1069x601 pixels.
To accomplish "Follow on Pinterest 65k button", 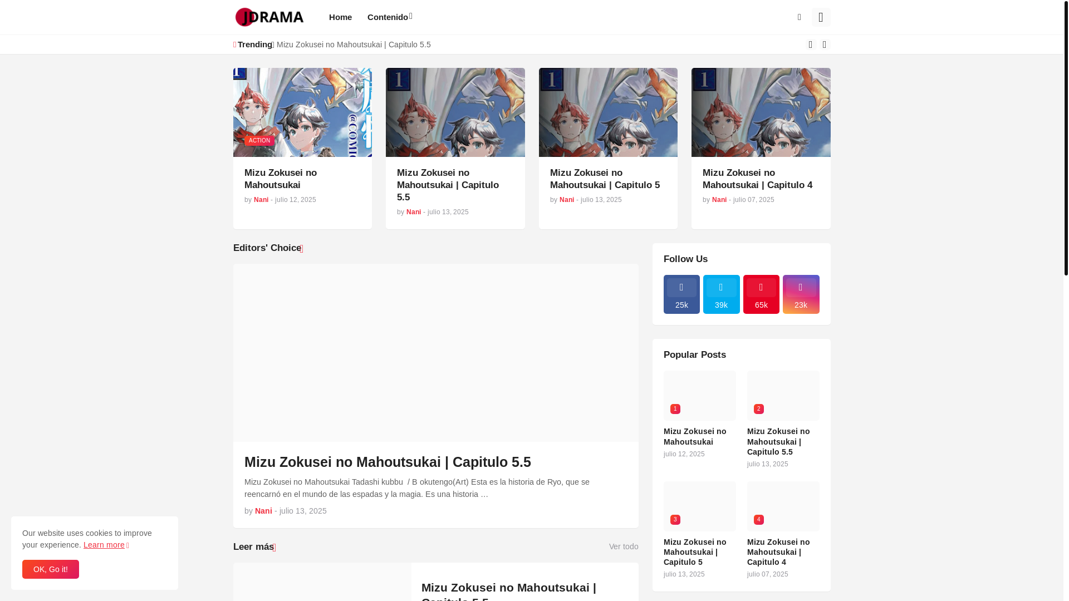I will click(761, 294).
